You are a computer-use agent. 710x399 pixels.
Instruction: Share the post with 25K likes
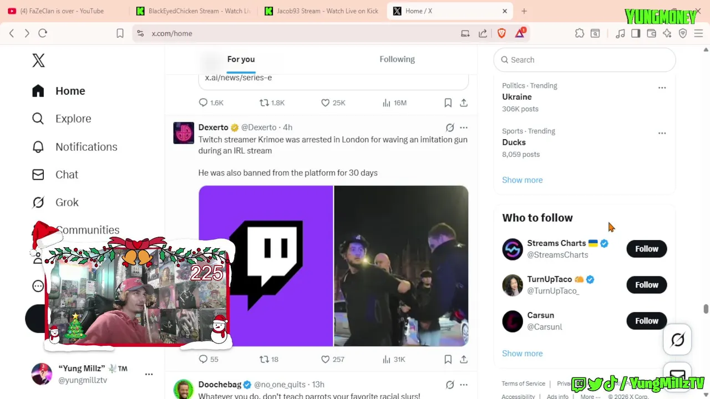click(x=464, y=103)
